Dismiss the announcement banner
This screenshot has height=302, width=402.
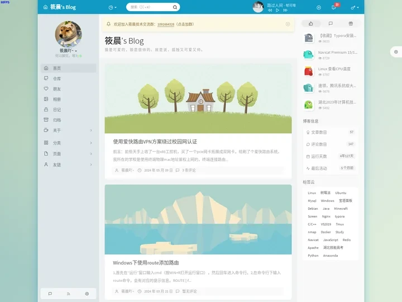288,24
